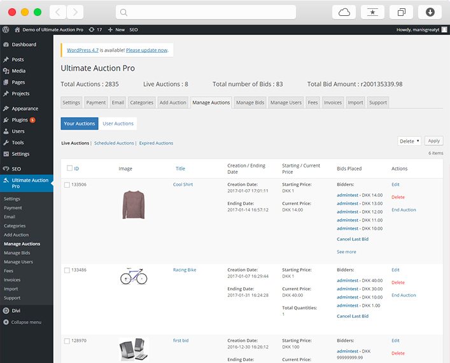Click the Projects pin icon
450x363 pixels.
pos(6,94)
